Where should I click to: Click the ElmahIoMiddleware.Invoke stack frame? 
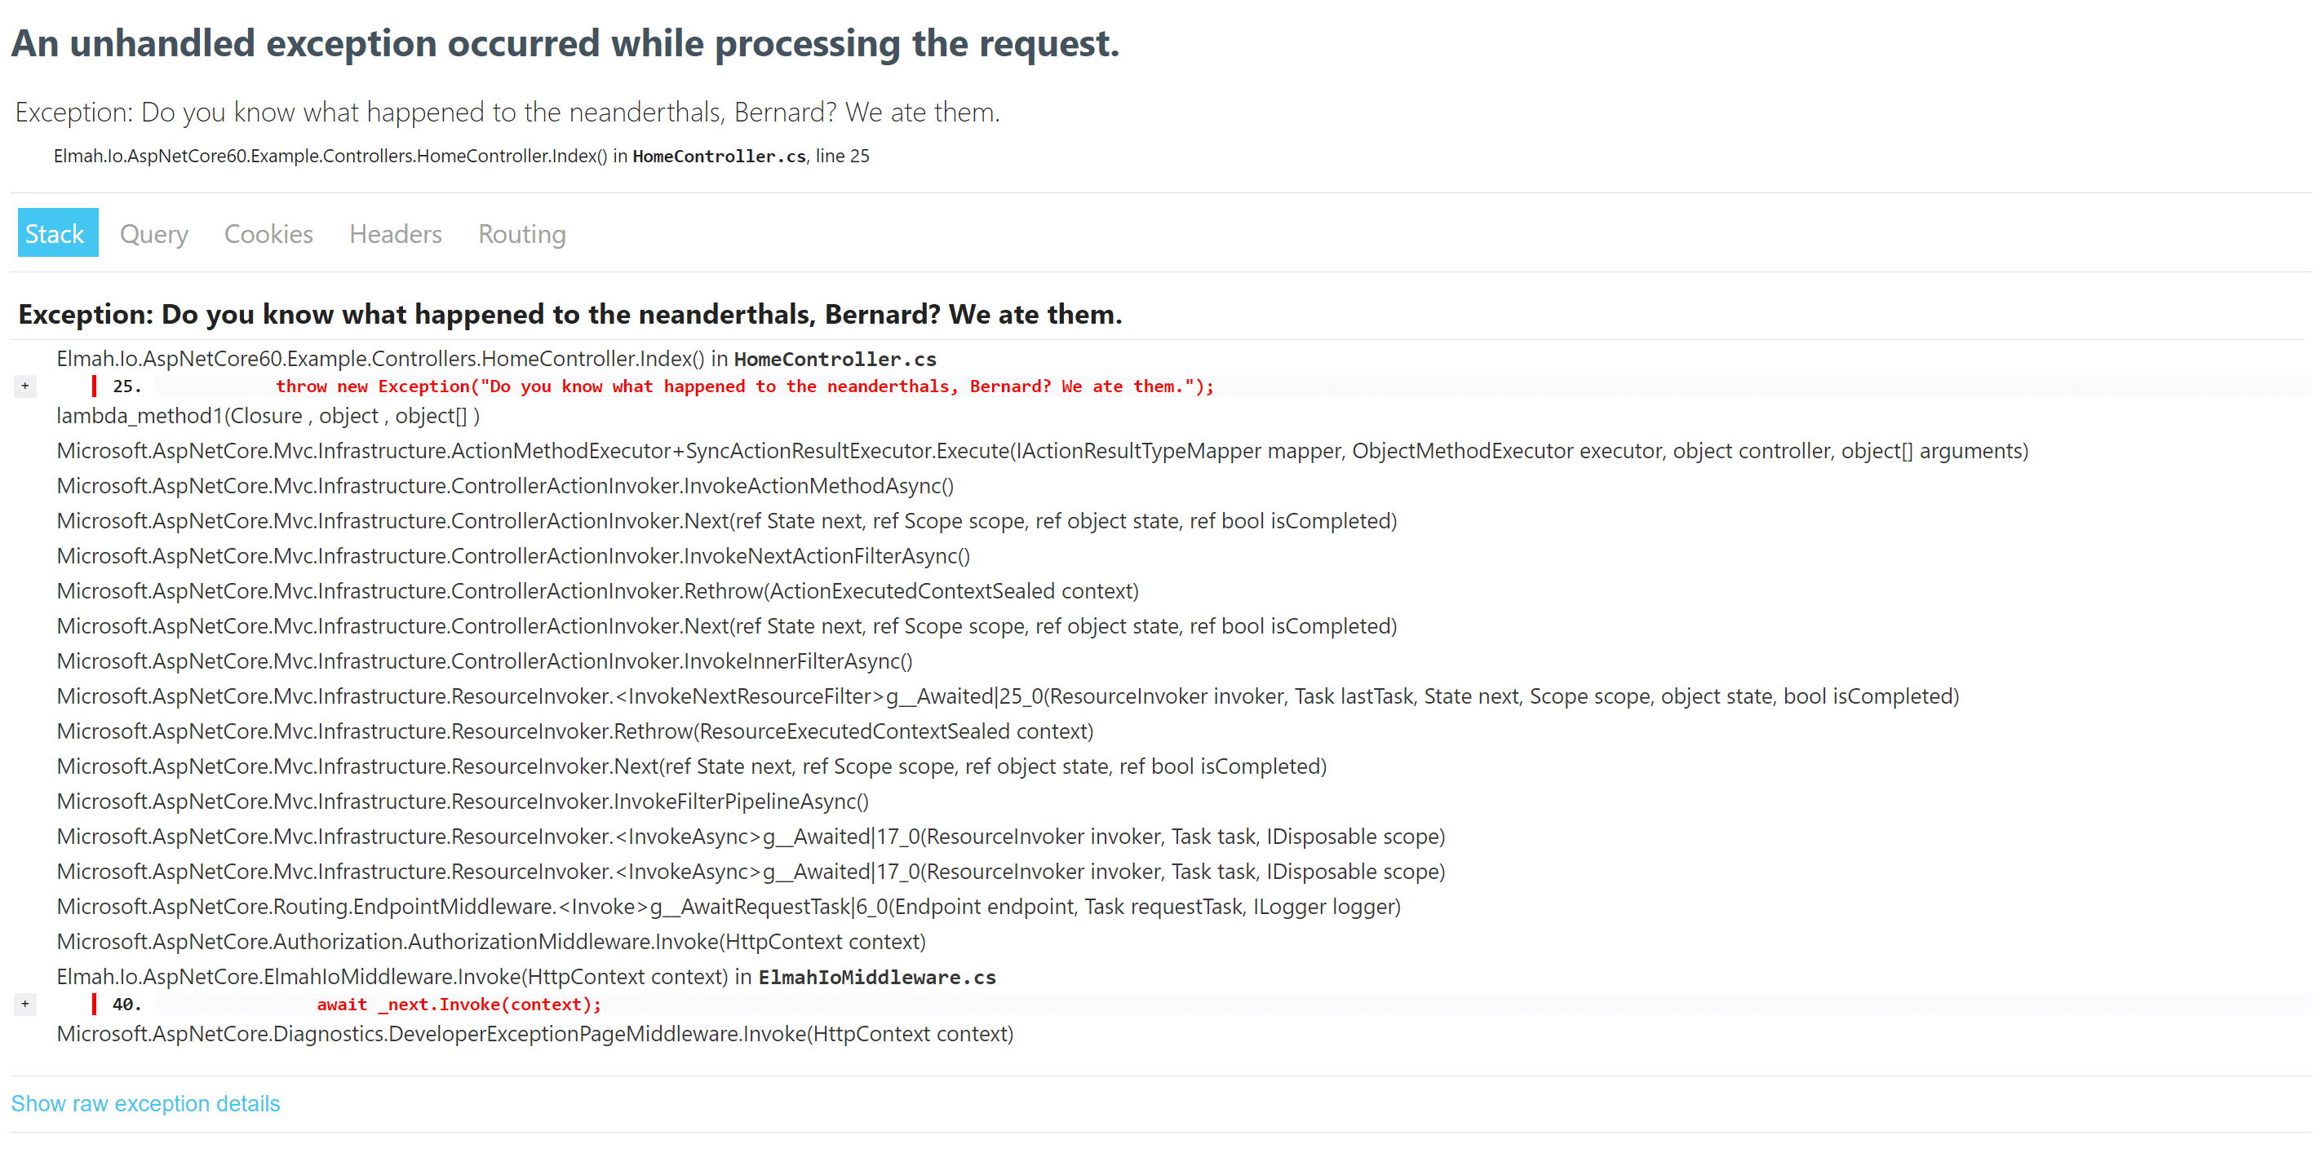[x=525, y=976]
